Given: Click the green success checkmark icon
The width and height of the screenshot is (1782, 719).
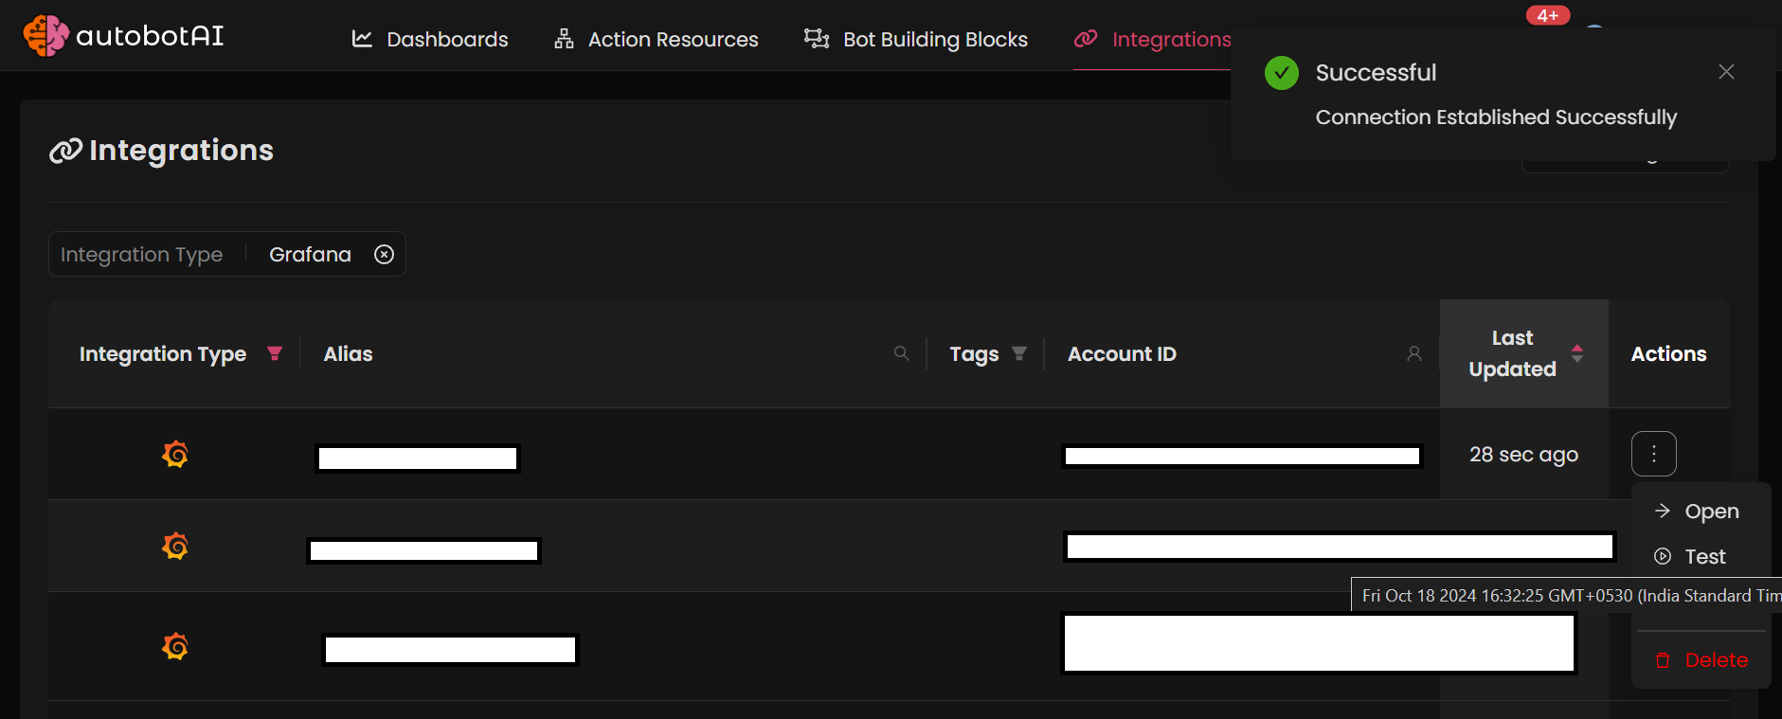Looking at the screenshot, I should pos(1282,73).
